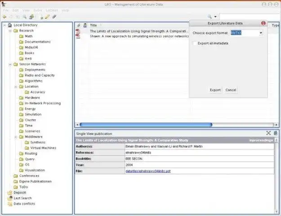281x216 pixels.
Task: Select 'The Limits of Localization' publication row
Action: tap(132, 31)
